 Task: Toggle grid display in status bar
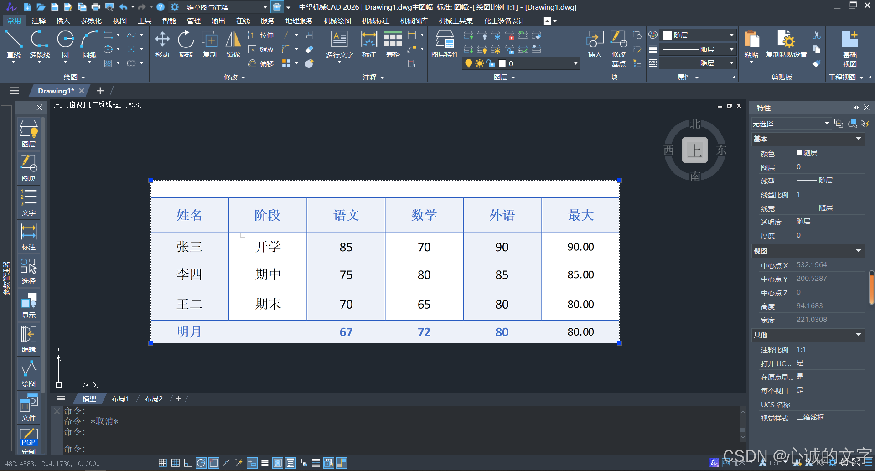175,463
